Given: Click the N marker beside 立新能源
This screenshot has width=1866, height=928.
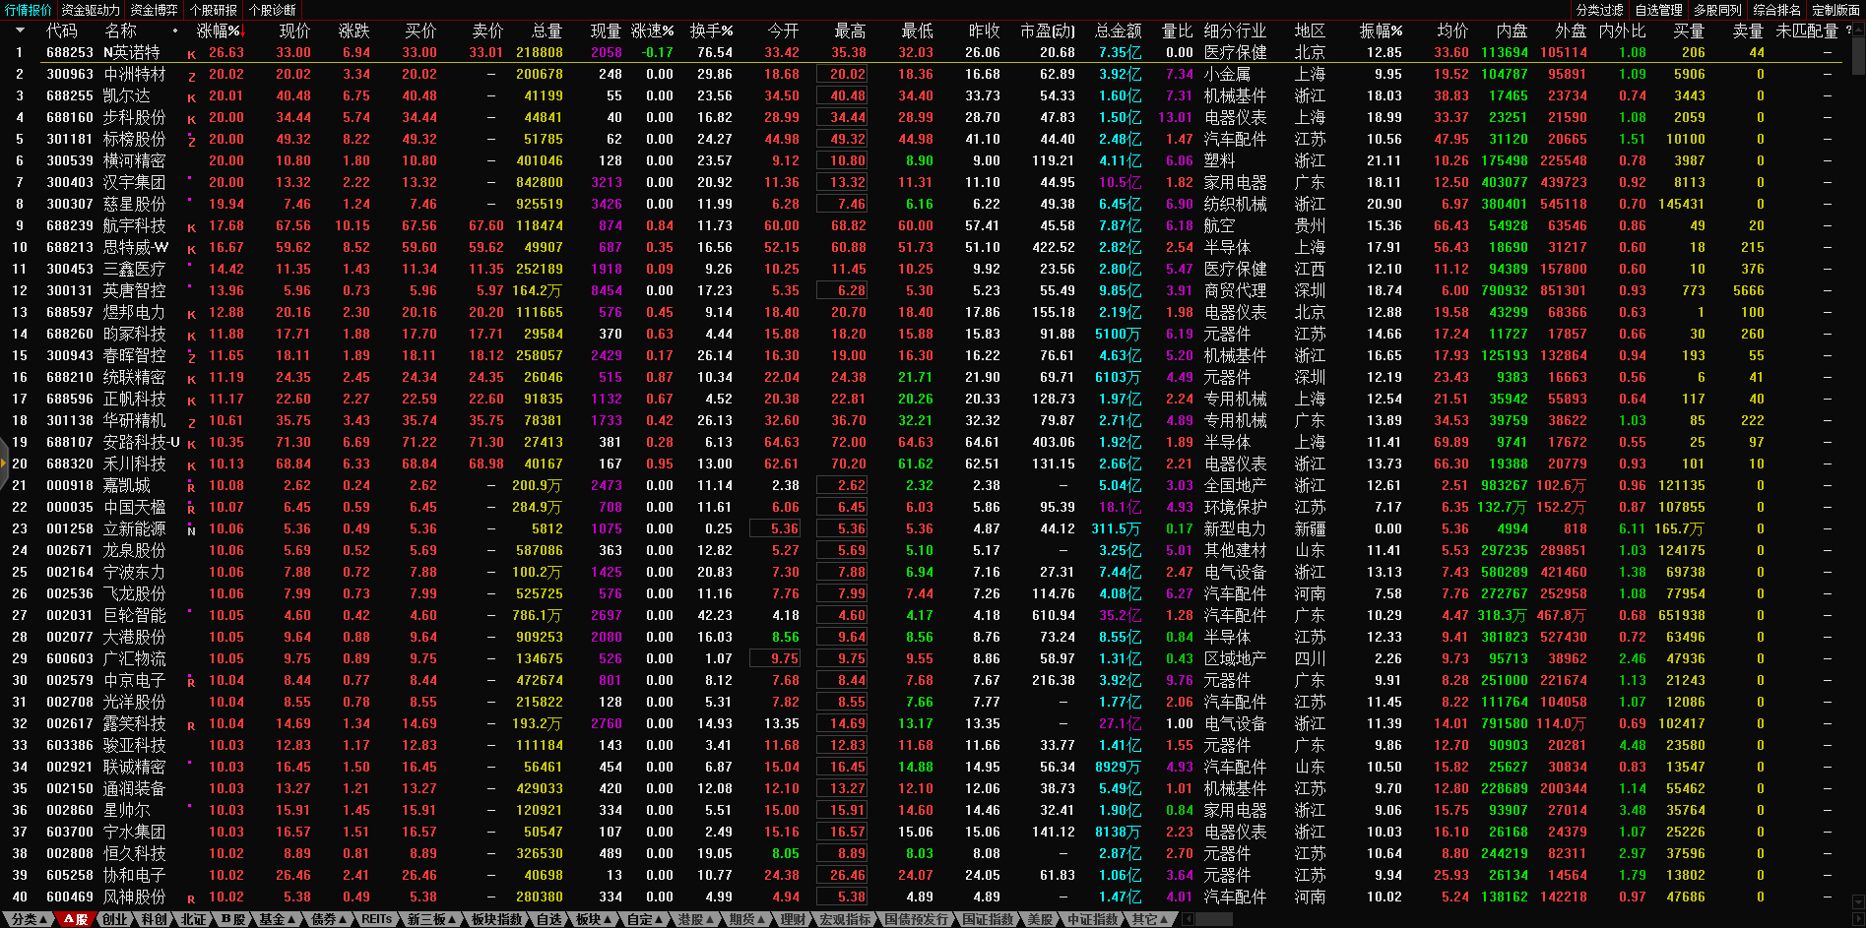Looking at the screenshot, I should click(x=191, y=530).
